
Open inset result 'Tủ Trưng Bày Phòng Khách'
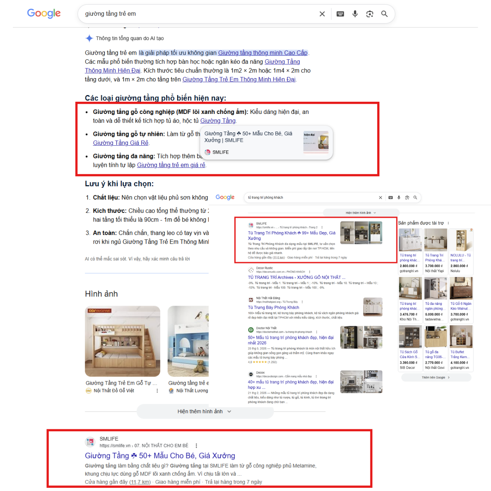(x=273, y=308)
